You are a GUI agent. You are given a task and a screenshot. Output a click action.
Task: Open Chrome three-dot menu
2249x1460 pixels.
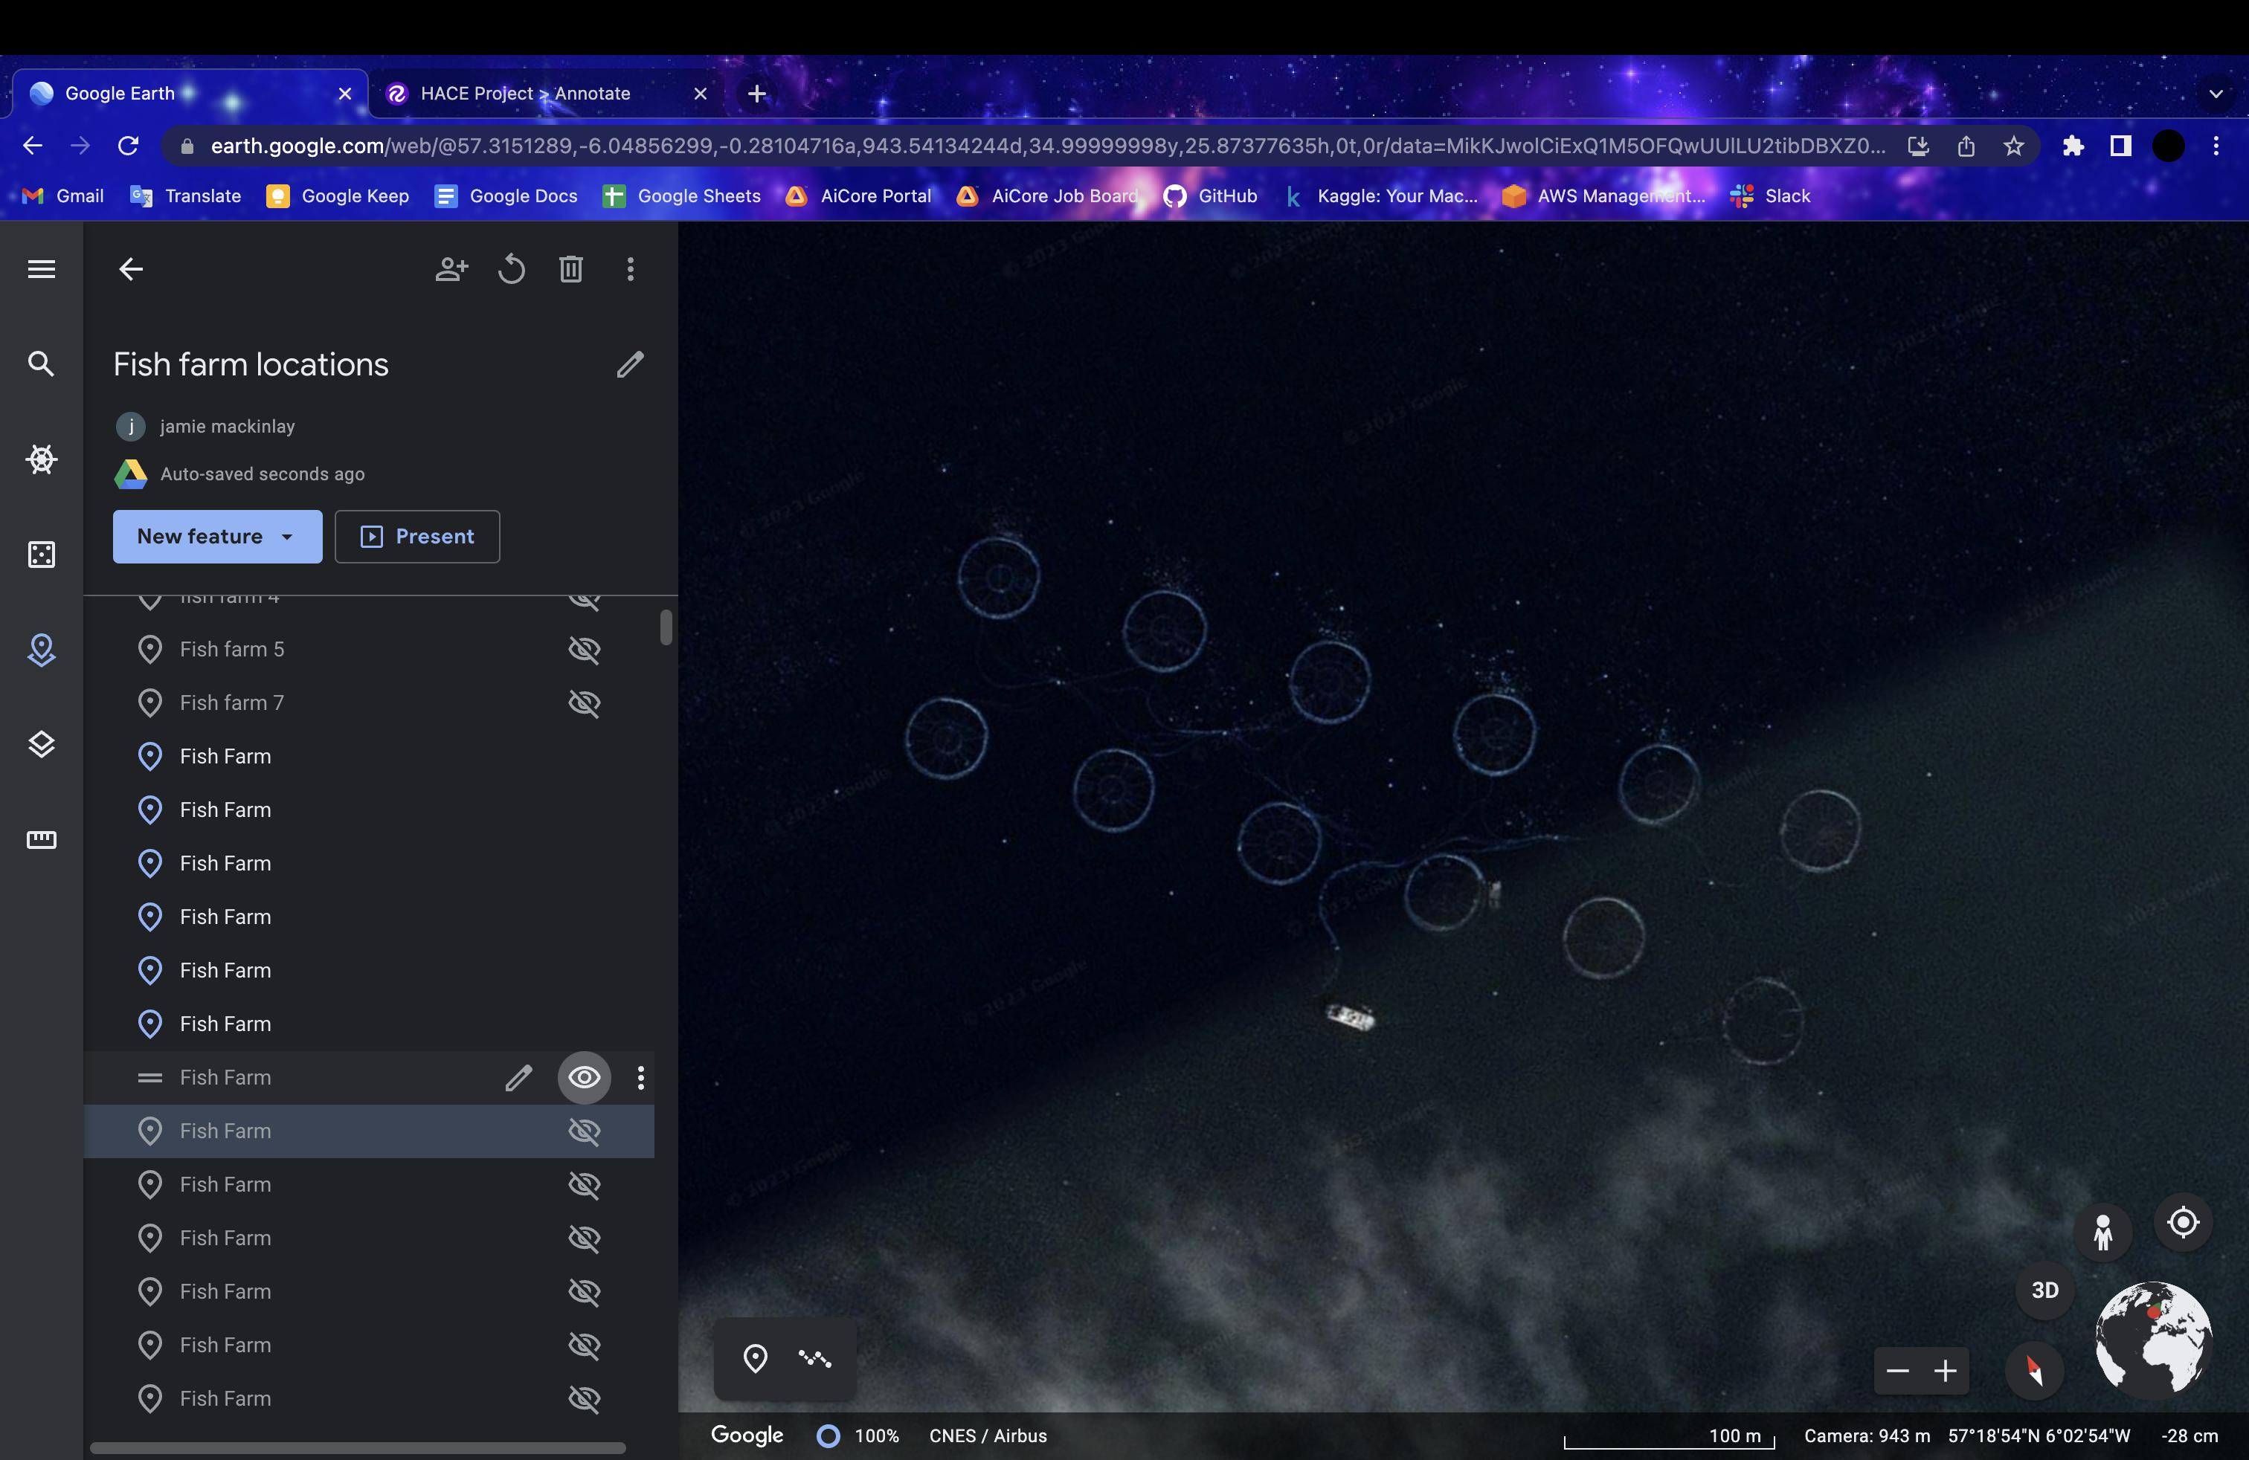pyautogui.click(x=2216, y=146)
